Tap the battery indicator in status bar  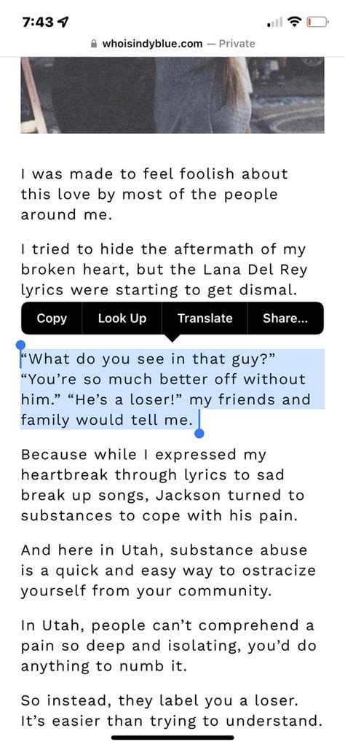317,22
